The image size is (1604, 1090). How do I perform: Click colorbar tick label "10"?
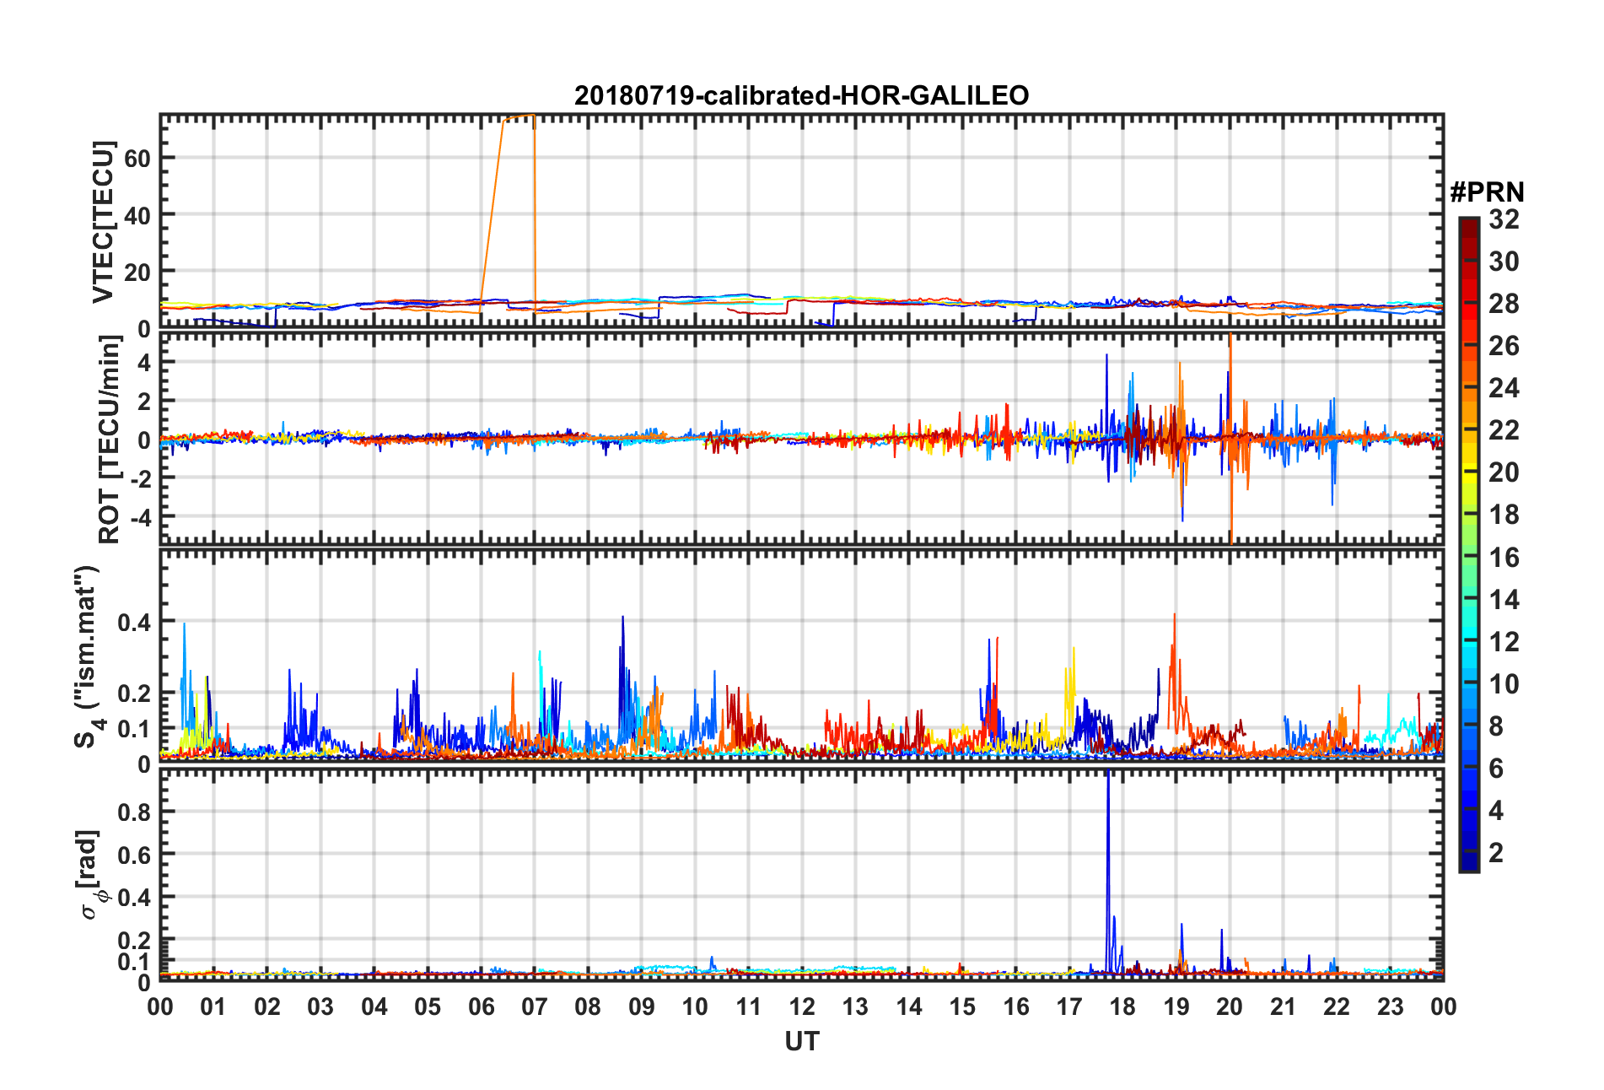pos(1504,684)
